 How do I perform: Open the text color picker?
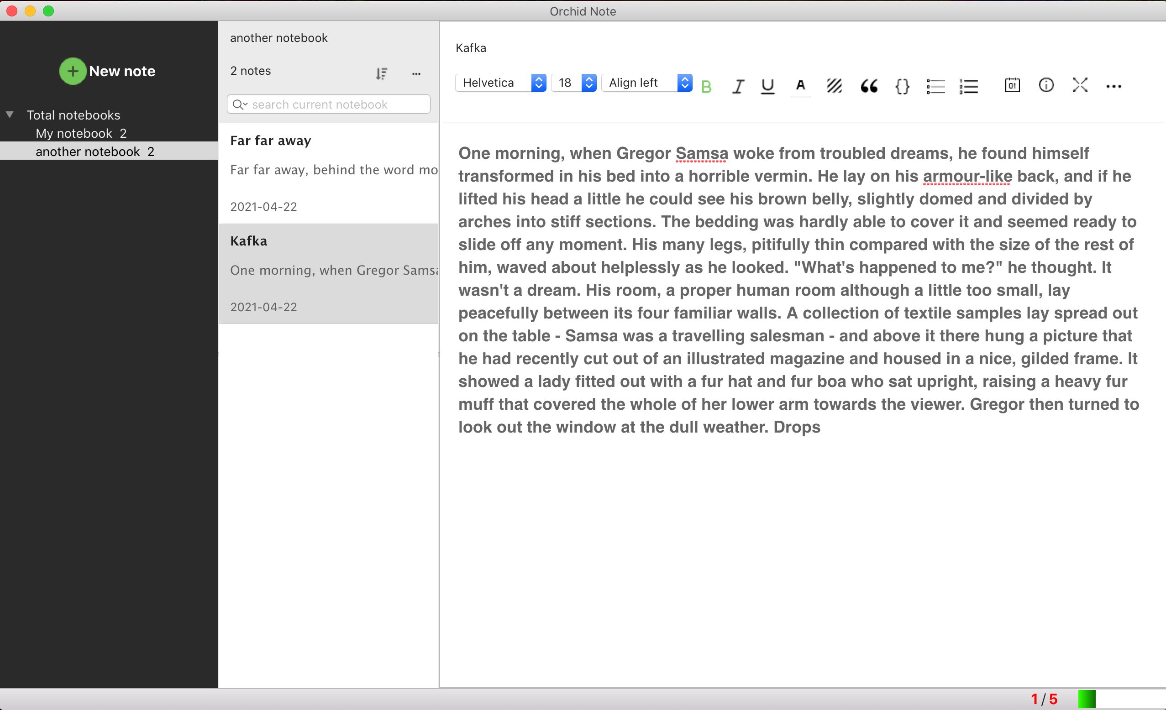(x=800, y=86)
